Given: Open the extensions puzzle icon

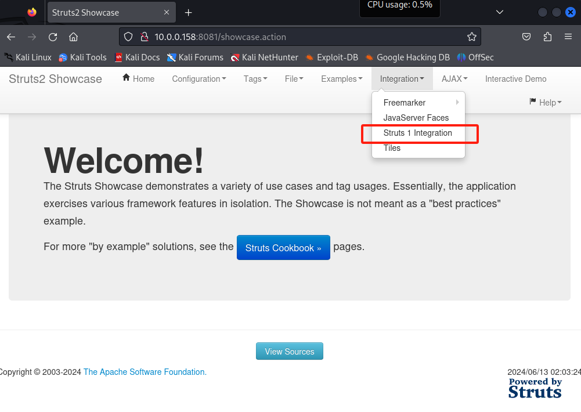Looking at the screenshot, I should (547, 37).
